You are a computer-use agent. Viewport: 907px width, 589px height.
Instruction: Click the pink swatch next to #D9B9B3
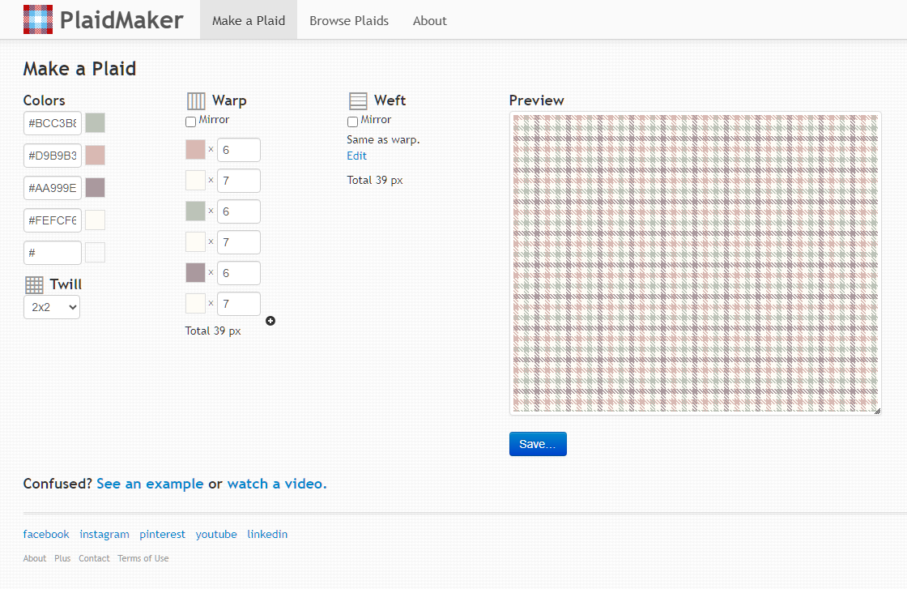click(96, 156)
